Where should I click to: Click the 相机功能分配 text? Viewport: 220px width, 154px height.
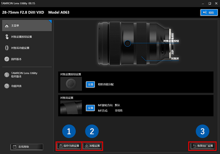pos(106,84)
